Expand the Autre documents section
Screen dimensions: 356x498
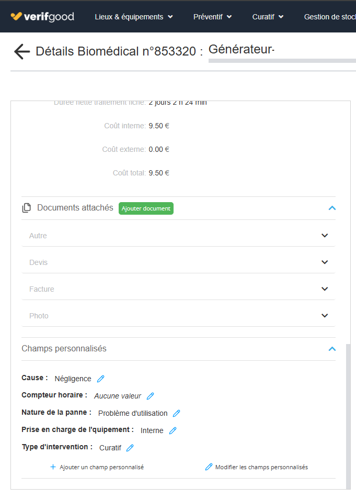click(x=325, y=236)
